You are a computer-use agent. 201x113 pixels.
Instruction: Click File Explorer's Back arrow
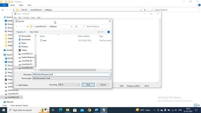click(3, 10)
